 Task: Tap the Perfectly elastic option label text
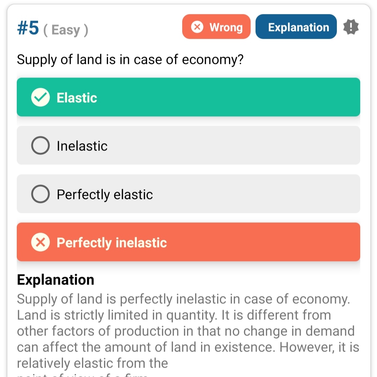click(105, 194)
